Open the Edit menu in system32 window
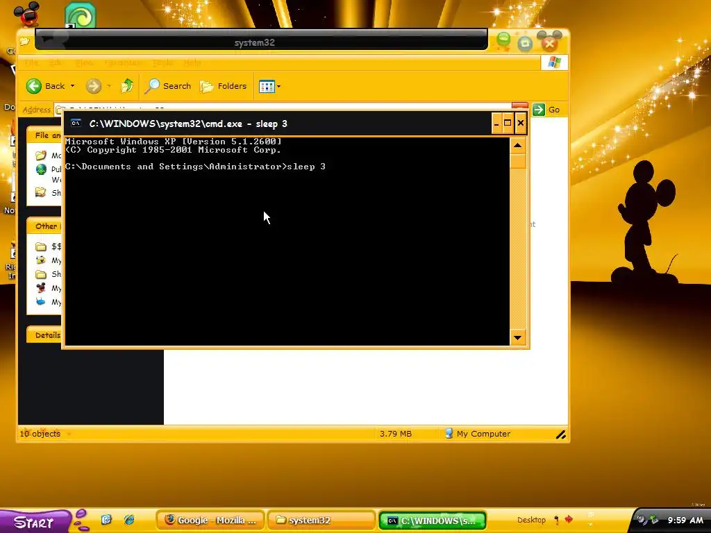Screen dimensions: 711x533 tap(56, 62)
